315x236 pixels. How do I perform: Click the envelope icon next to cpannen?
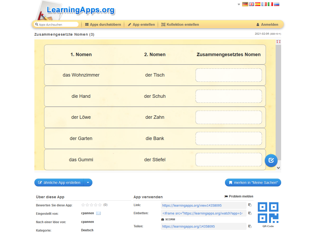[98, 213]
